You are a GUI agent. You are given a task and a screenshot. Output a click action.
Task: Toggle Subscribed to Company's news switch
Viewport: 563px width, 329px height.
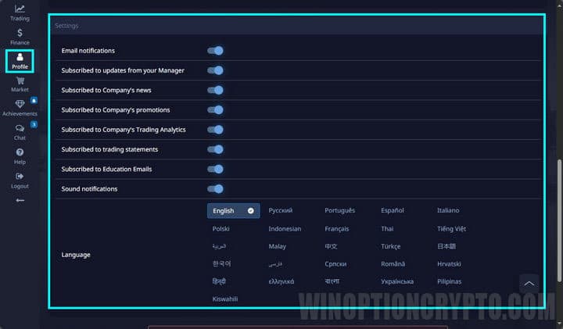pyautogui.click(x=216, y=90)
